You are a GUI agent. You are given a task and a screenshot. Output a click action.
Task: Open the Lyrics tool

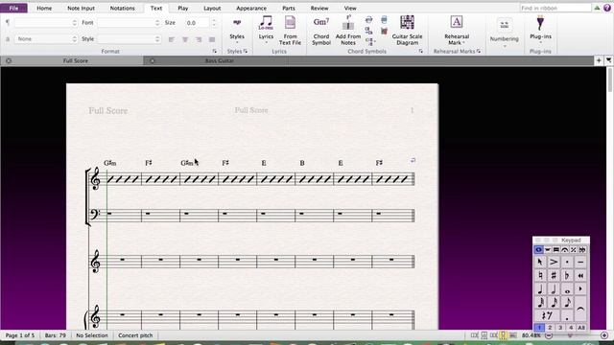pos(266,31)
